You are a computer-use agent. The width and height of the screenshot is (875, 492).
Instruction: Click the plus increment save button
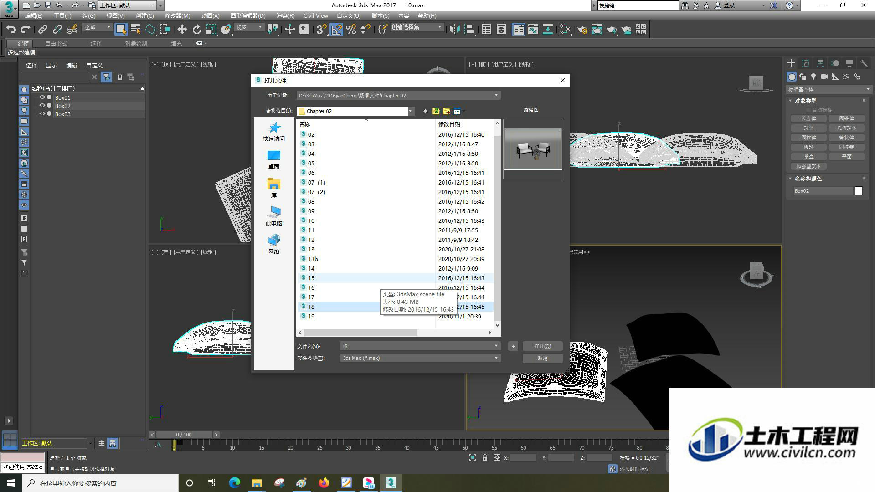[513, 346]
